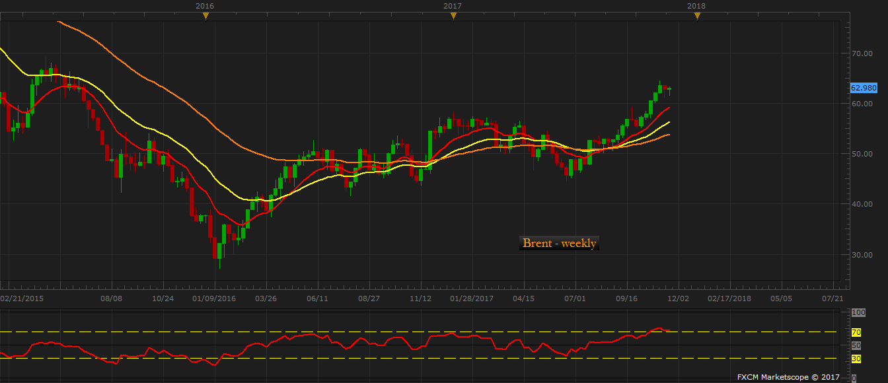Click the 07/01 date axis label
888x383 pixels.
pos(575,298)
